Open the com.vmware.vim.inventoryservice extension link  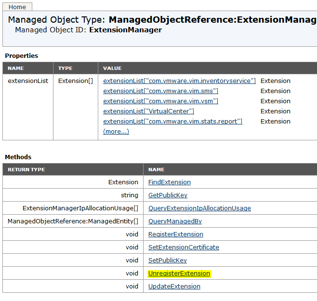[x=179, y=81]
